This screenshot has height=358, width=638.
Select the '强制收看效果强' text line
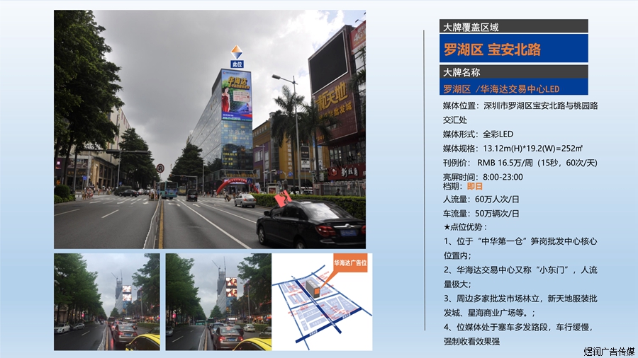[471, 341]
